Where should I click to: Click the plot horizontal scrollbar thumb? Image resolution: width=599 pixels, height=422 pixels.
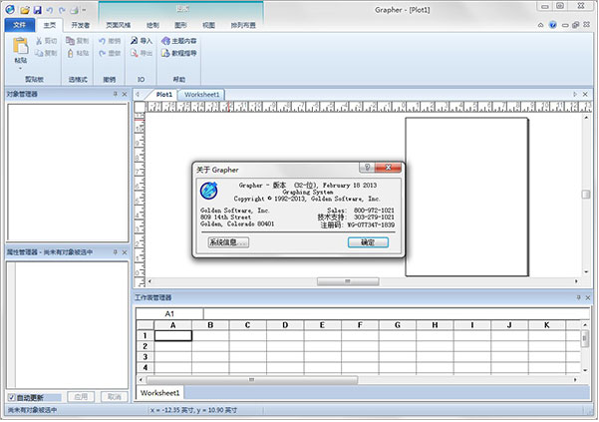pos(348,281)
